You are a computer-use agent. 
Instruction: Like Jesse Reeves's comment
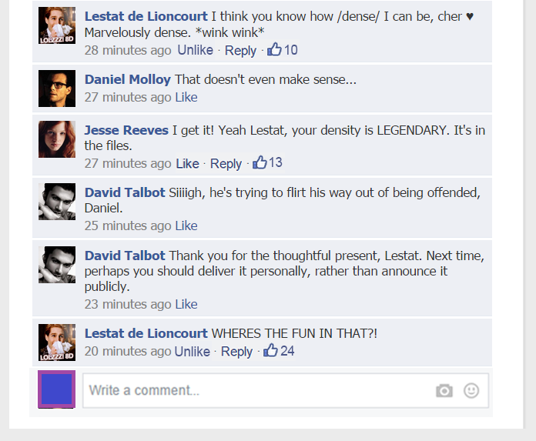187,163
